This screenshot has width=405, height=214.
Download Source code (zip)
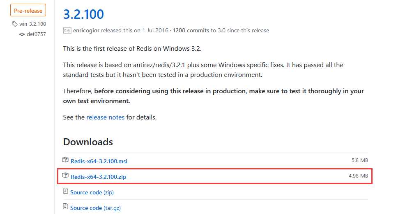coord(92,192)
